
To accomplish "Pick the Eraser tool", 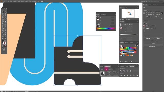I will pyautogui.click(x=5, y=22).
